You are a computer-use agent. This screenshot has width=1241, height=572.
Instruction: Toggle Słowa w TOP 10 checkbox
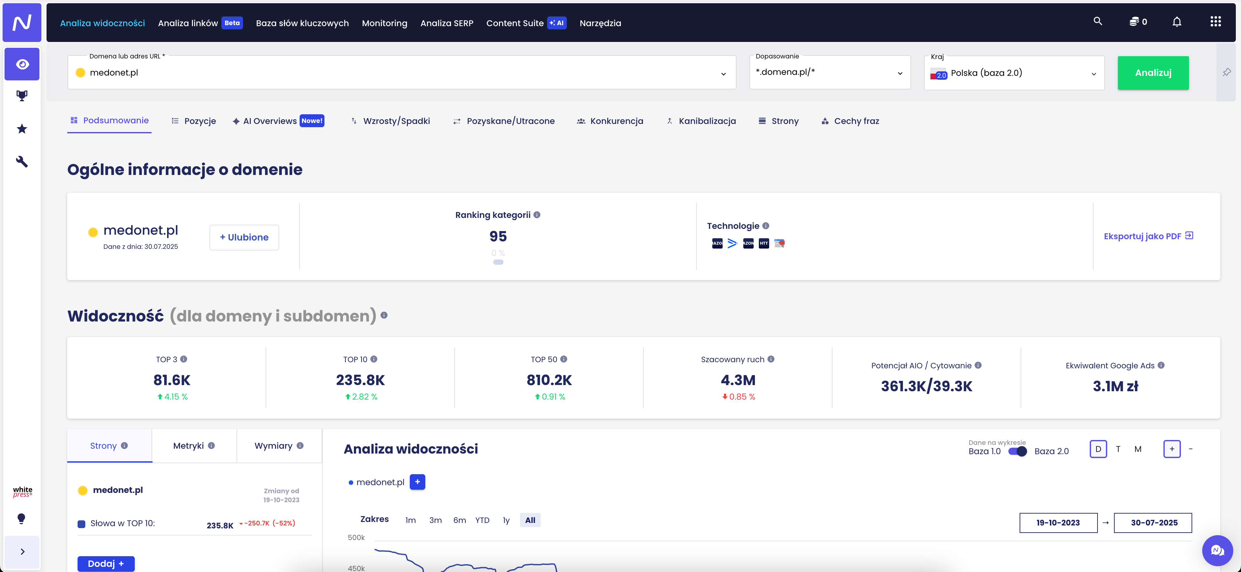81,524
